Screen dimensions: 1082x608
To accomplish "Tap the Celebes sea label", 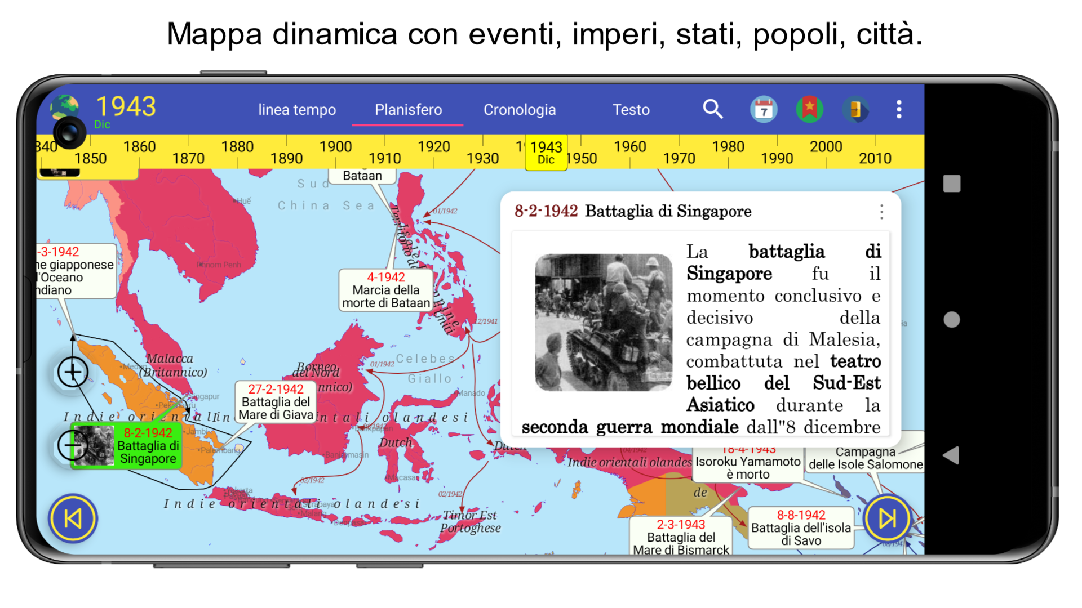I will (x=425, y=359).
